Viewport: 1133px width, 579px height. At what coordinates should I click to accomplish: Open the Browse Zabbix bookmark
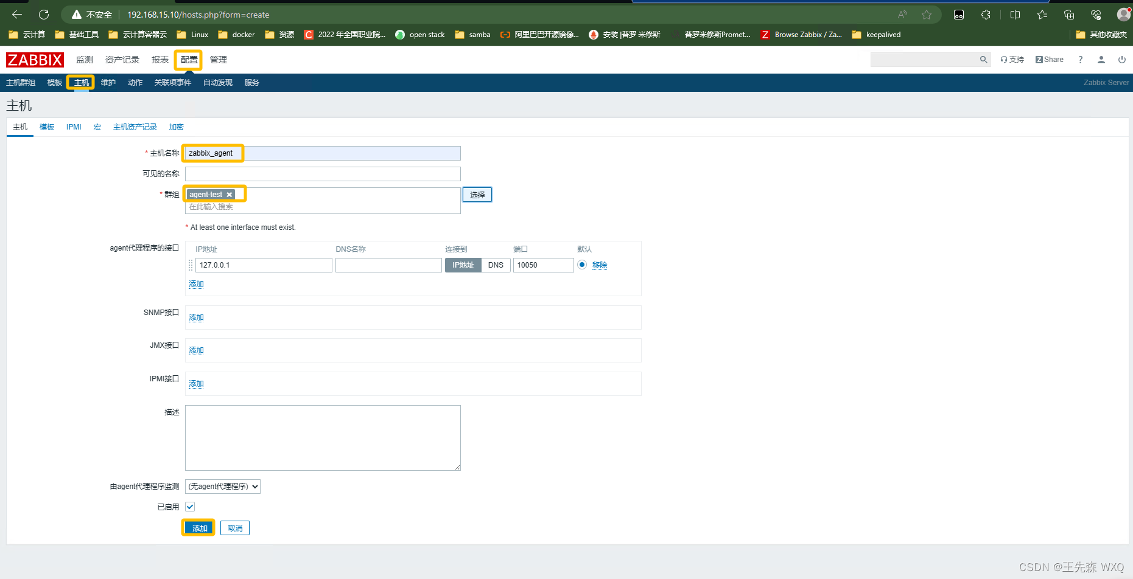(x=801, y=35)
